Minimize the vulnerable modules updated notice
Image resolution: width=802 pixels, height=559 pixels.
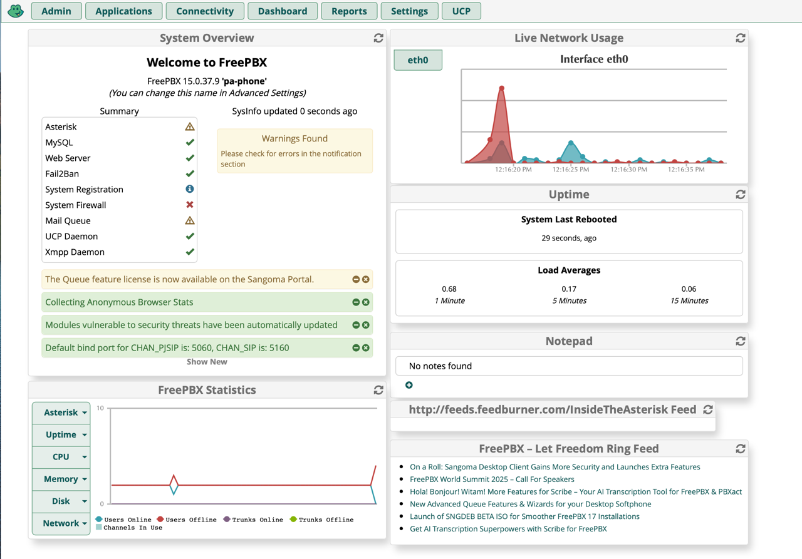[356, 325]
